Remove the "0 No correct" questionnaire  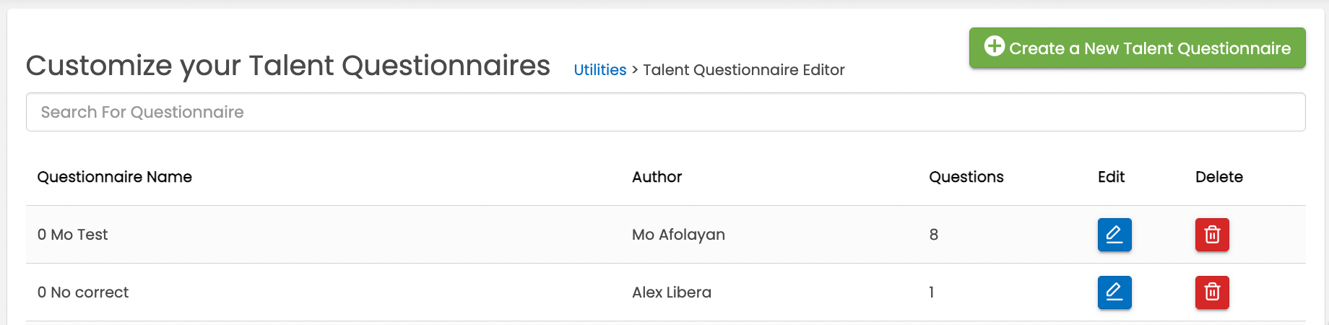1212,292
